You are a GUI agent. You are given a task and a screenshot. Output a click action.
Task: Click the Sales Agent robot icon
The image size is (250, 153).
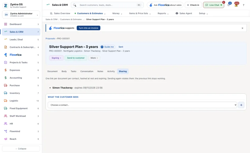click(177, 13)
